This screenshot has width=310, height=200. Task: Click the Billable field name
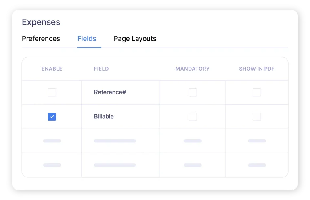104,116
